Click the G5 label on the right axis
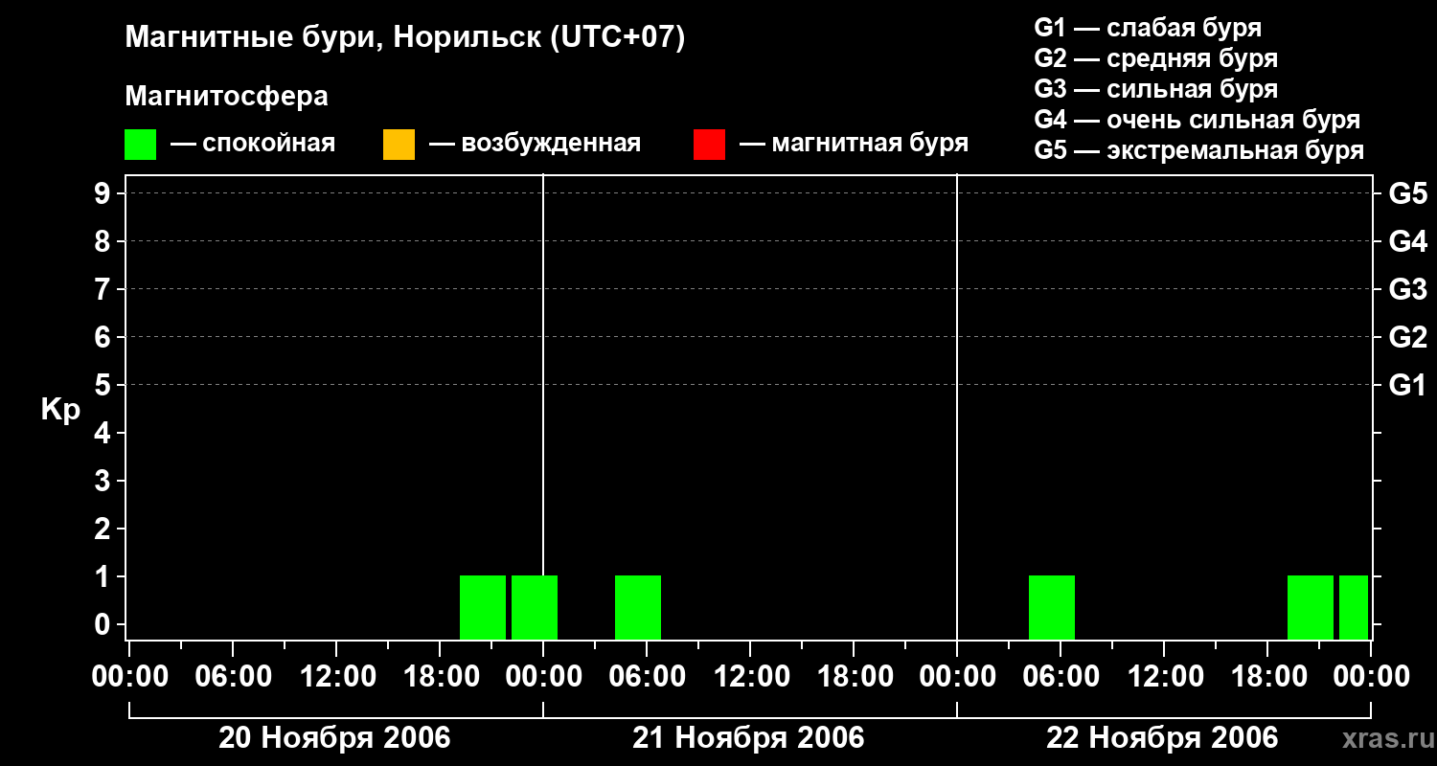 (x=1407, y=193)
